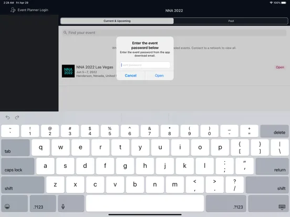The width and height of the screenshot is (290, 217).
Task: Tap the letter q key
Action: tap(40, 148)
